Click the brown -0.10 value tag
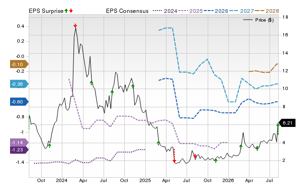The image size is (307, 183). 19,64
